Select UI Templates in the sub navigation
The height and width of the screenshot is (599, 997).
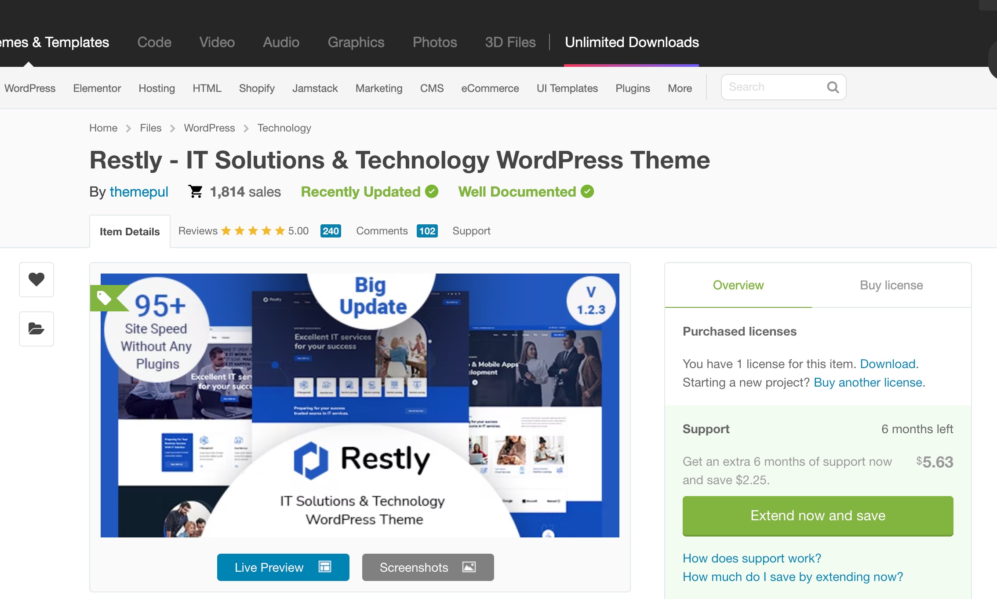(x=567, y=88)
